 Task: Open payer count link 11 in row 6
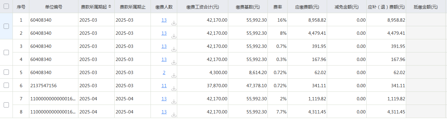[164, 86]
